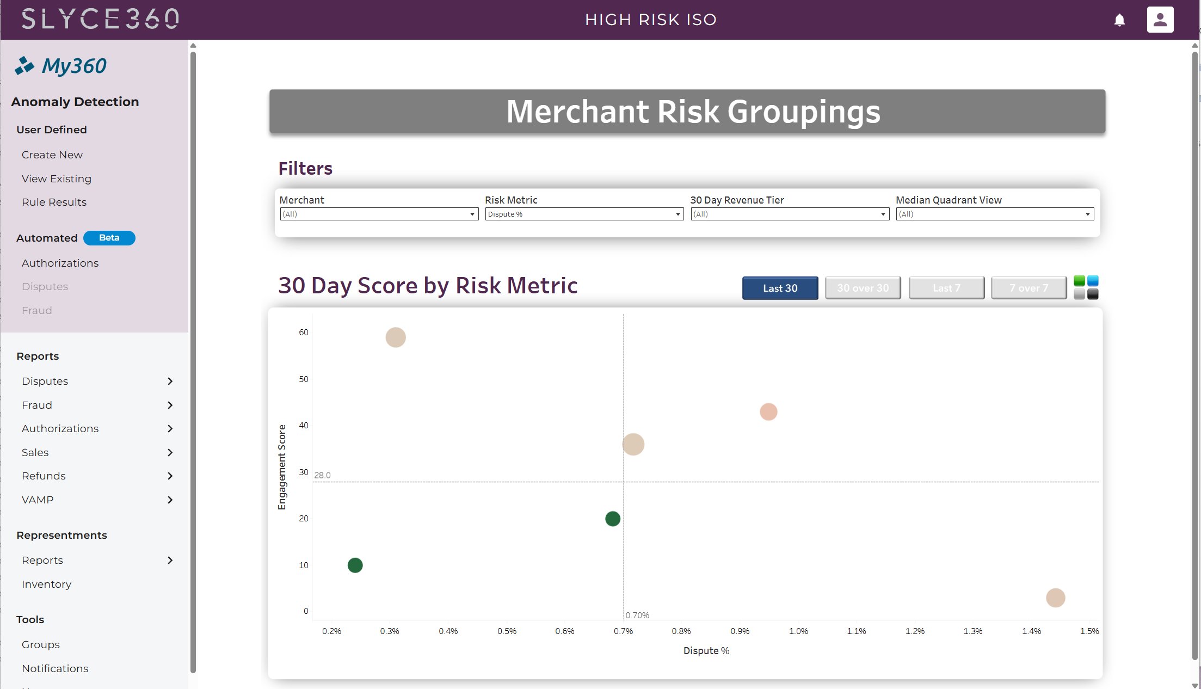Image resolution: width=1201 pixels, height=689 pixels.
Task: Open the Merchant filter dropdown
Action: click(379, 214)
